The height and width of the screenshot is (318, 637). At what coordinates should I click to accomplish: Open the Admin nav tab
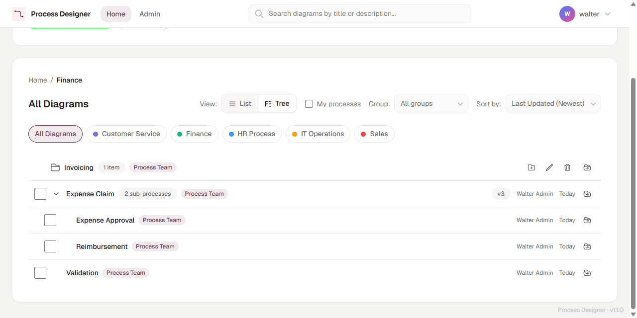pos(150,14)
